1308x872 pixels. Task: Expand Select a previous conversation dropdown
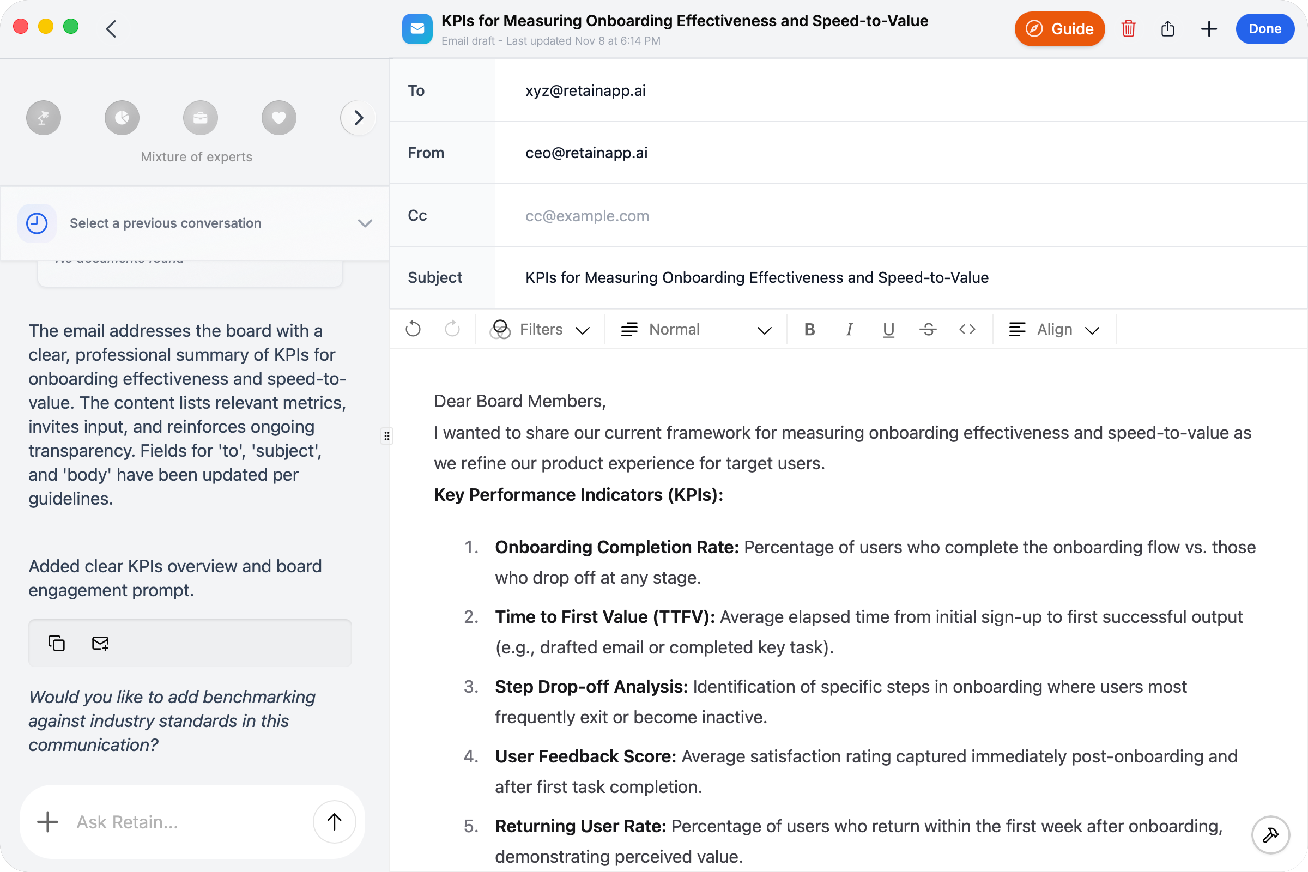pyautogui.click(x=195, y=223)
